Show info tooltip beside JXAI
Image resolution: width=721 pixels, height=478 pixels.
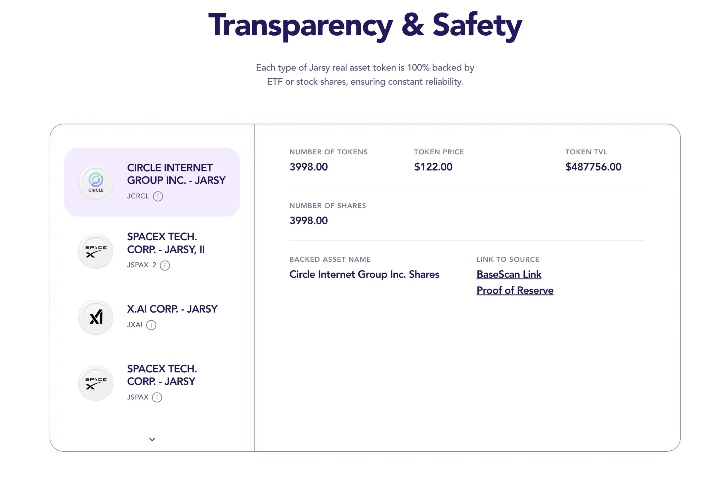[151, 325]
